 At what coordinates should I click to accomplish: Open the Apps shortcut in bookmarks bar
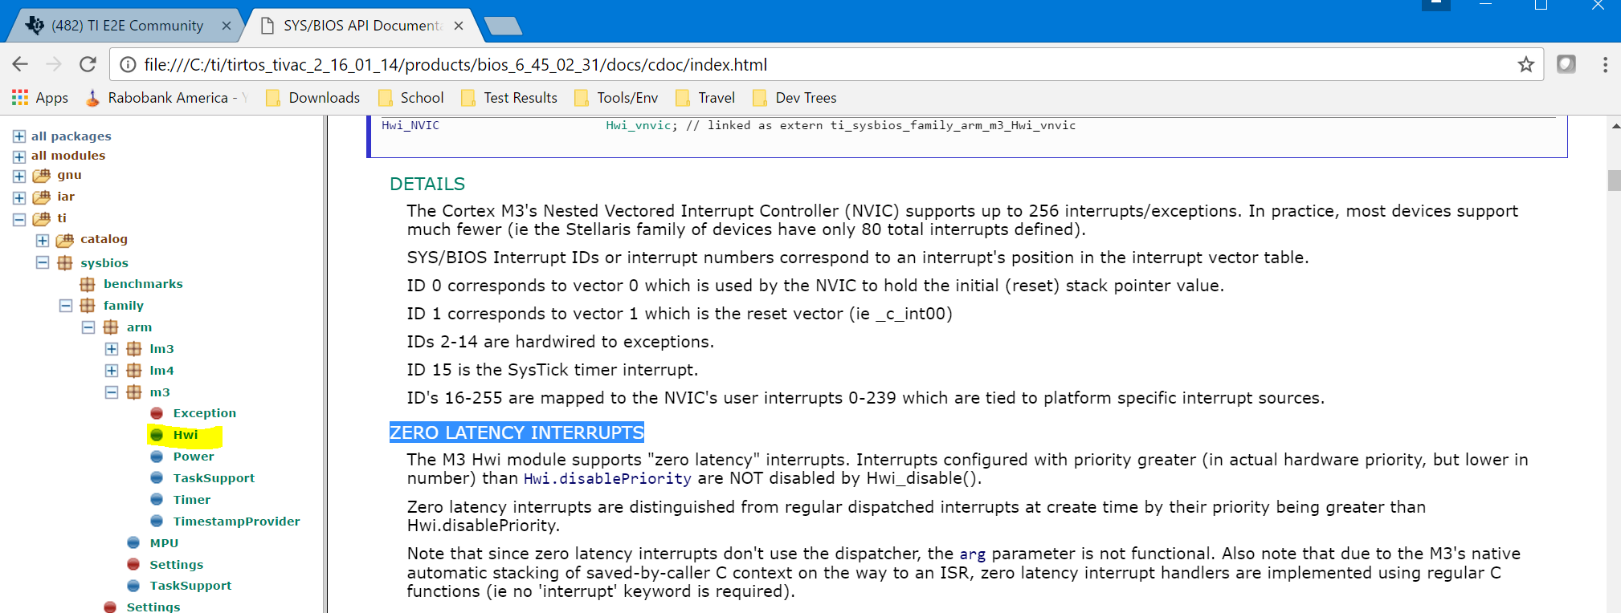click(40, 98)
